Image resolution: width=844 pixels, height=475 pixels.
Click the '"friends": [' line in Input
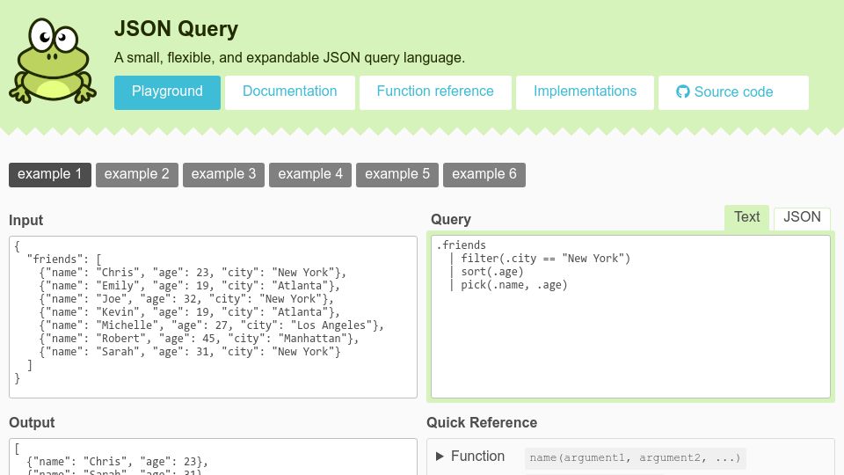(x=64, y=259)
